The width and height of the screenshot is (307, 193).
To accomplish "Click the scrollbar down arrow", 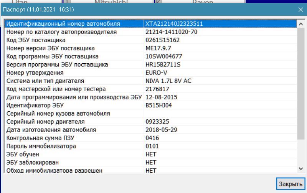I will (300, 169).
